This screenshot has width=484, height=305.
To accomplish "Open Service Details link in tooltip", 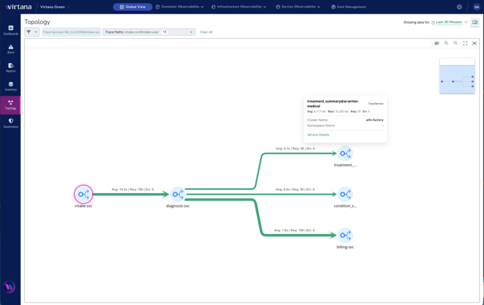I will click(x=318, y=134).
